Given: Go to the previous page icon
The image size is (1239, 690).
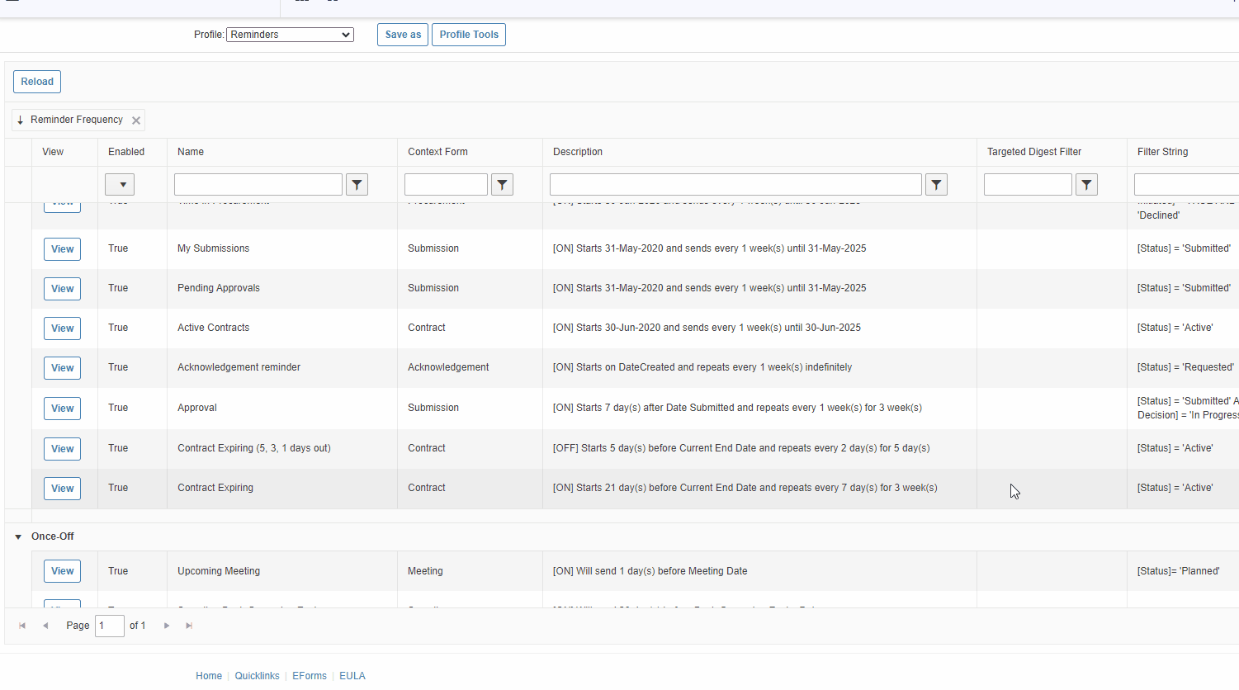Looking at the screenshot, I should click(x=45, y=626).
